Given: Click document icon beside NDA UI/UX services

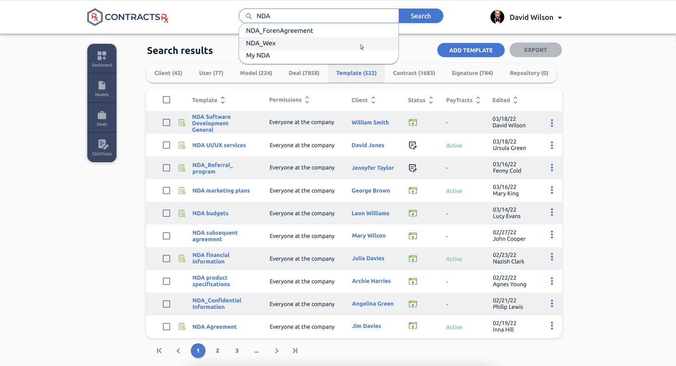Looking at the screenshot, I should (182, 145).
